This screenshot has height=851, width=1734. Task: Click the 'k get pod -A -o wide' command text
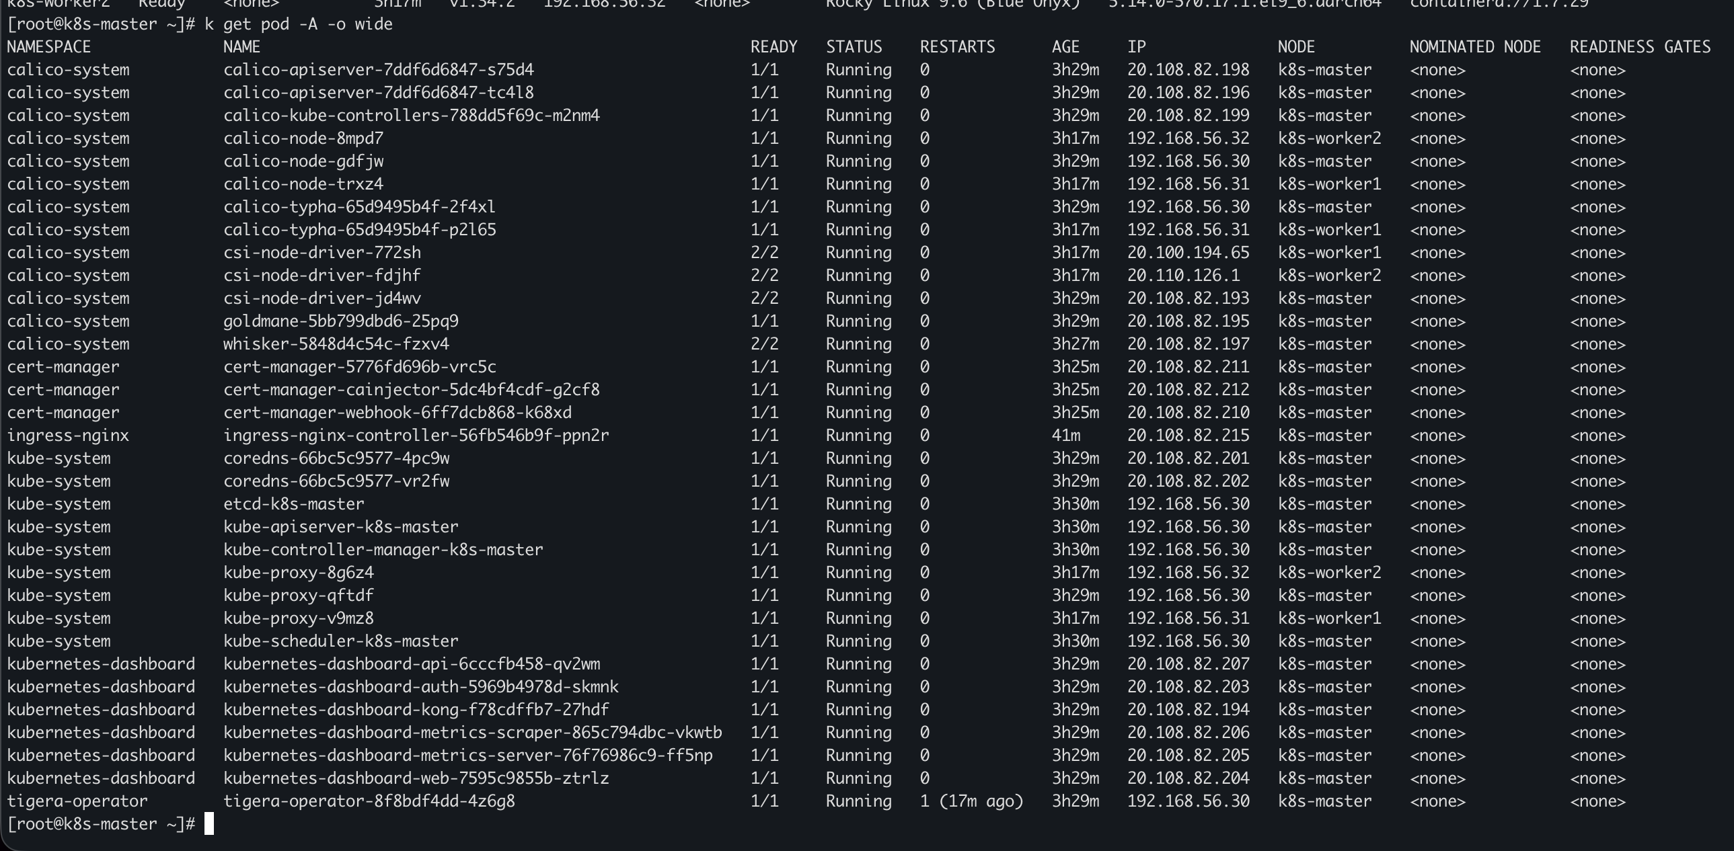pos(298,24)
